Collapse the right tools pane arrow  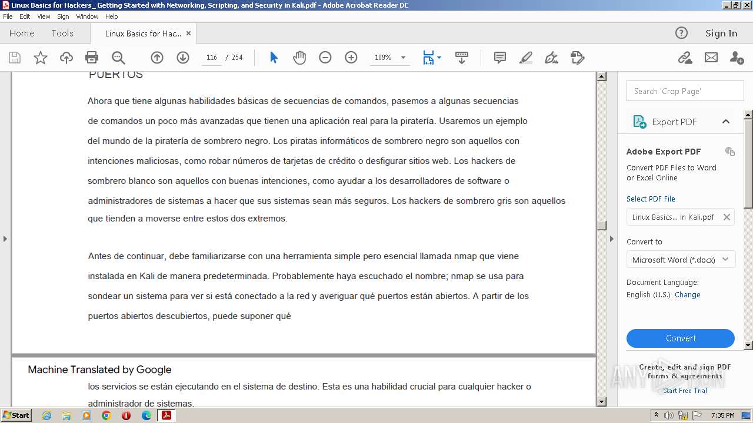coord(611,239)
